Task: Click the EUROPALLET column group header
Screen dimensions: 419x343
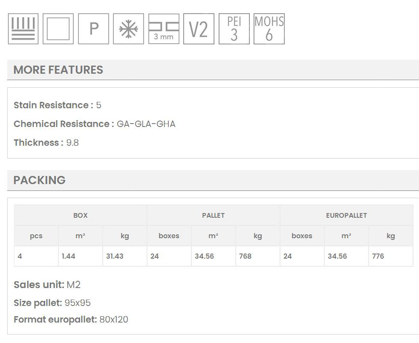Action: (346, 216)
